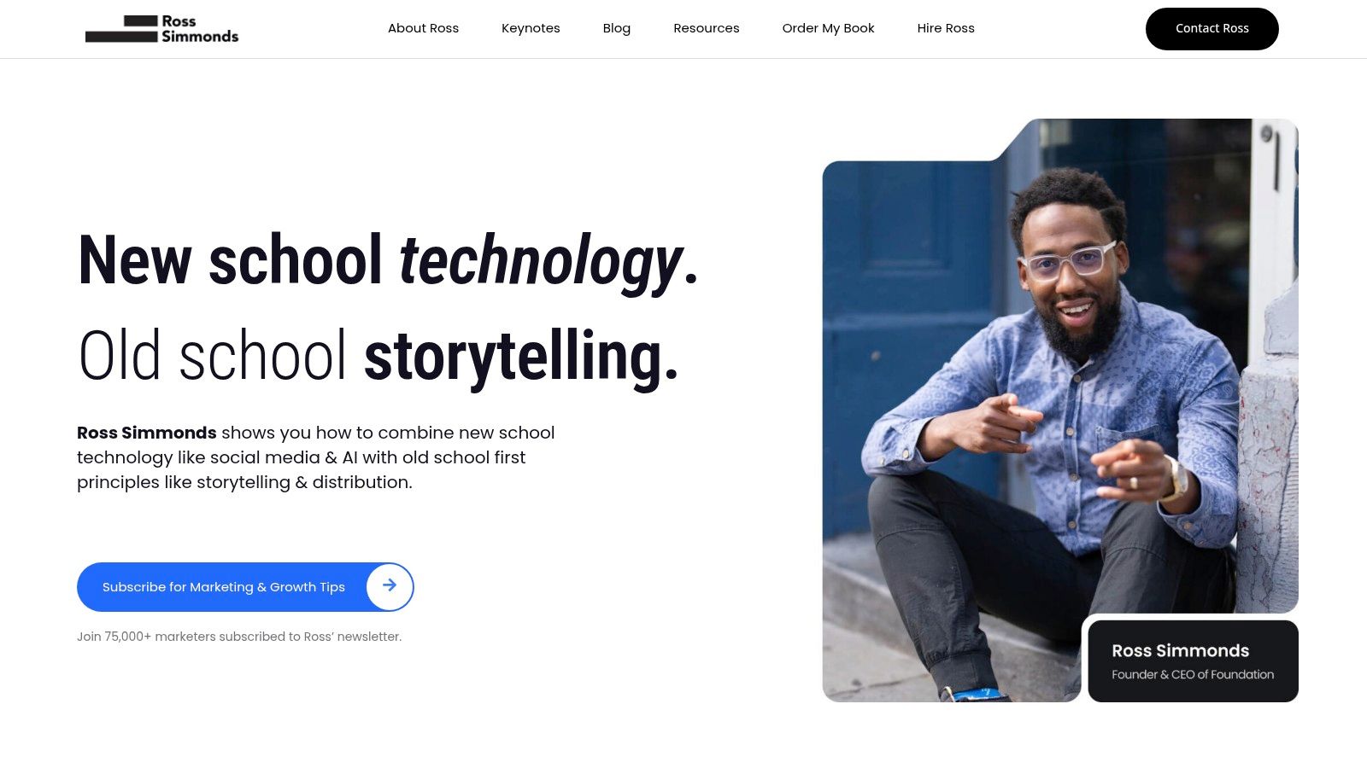Click the black bars in the logo
1367x768 pixels.
coord(121,29)
